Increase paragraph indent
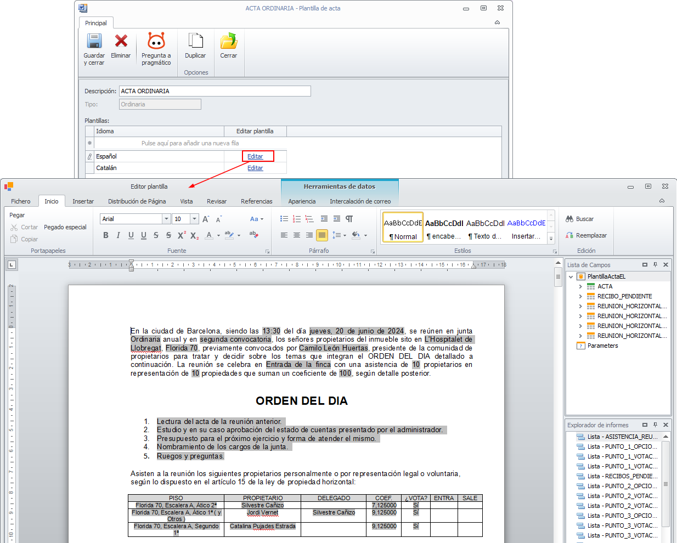 [x=337, y=218]
